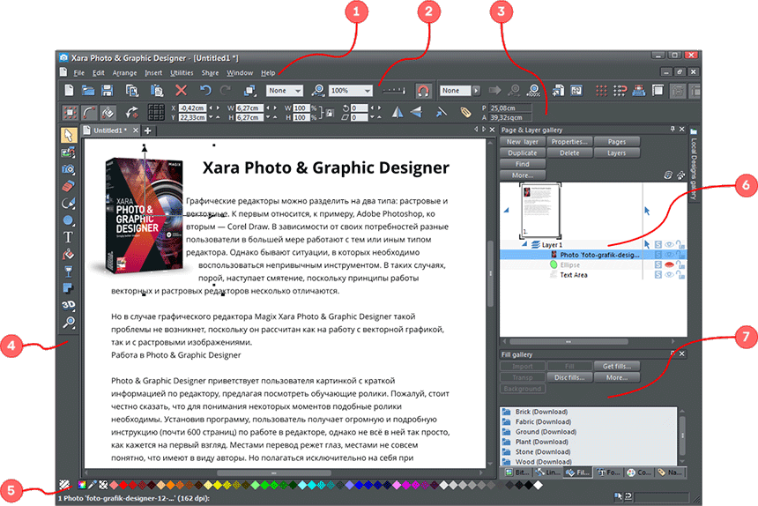
Task: Open the Local Designs gallery side tab
Action: click(x=694, y=164)
